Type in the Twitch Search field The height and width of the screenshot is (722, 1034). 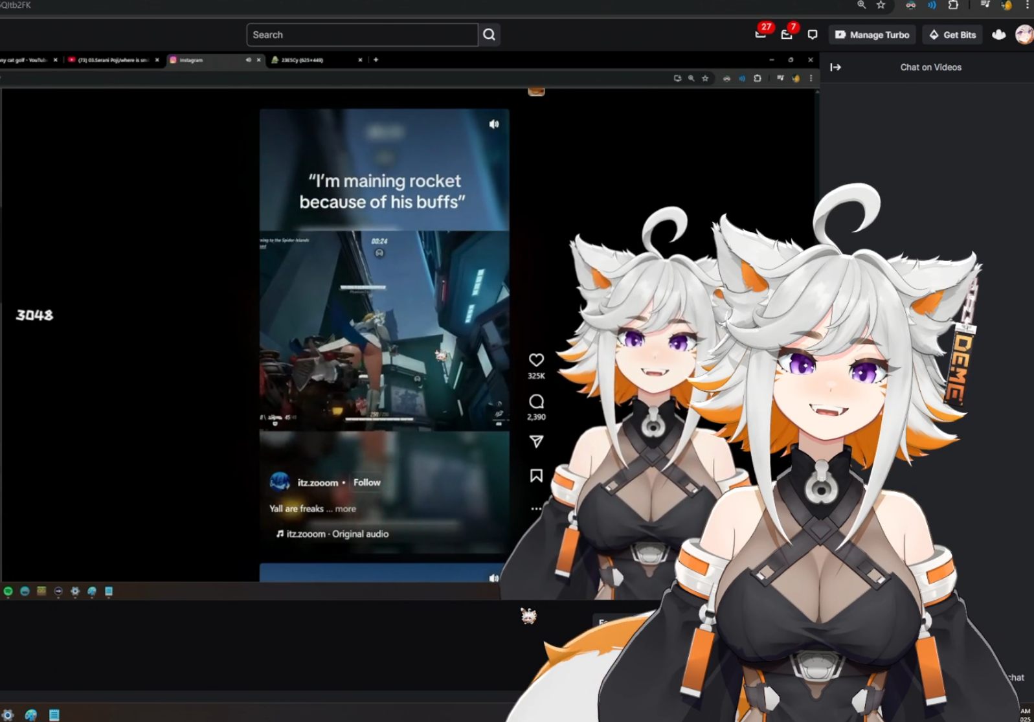coord(362,35)
